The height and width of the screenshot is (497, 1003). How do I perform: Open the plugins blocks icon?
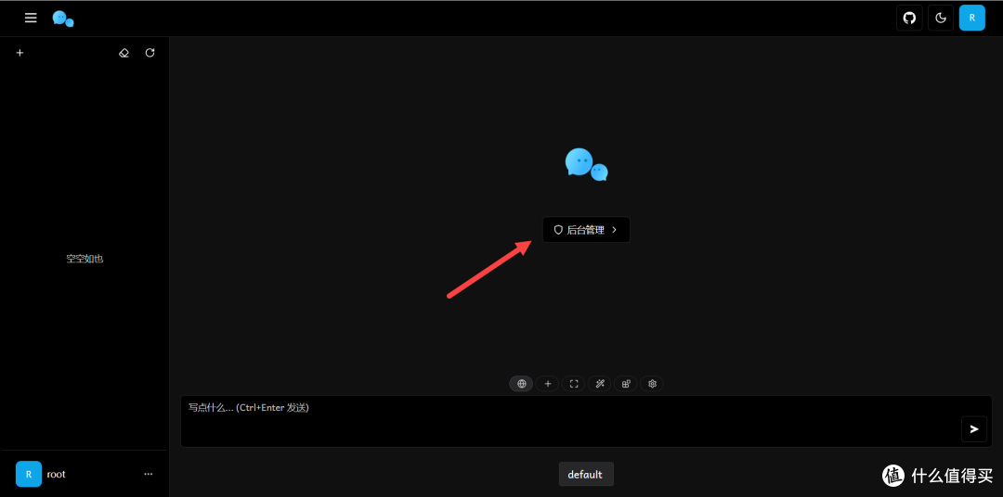(x=626, y=384)
